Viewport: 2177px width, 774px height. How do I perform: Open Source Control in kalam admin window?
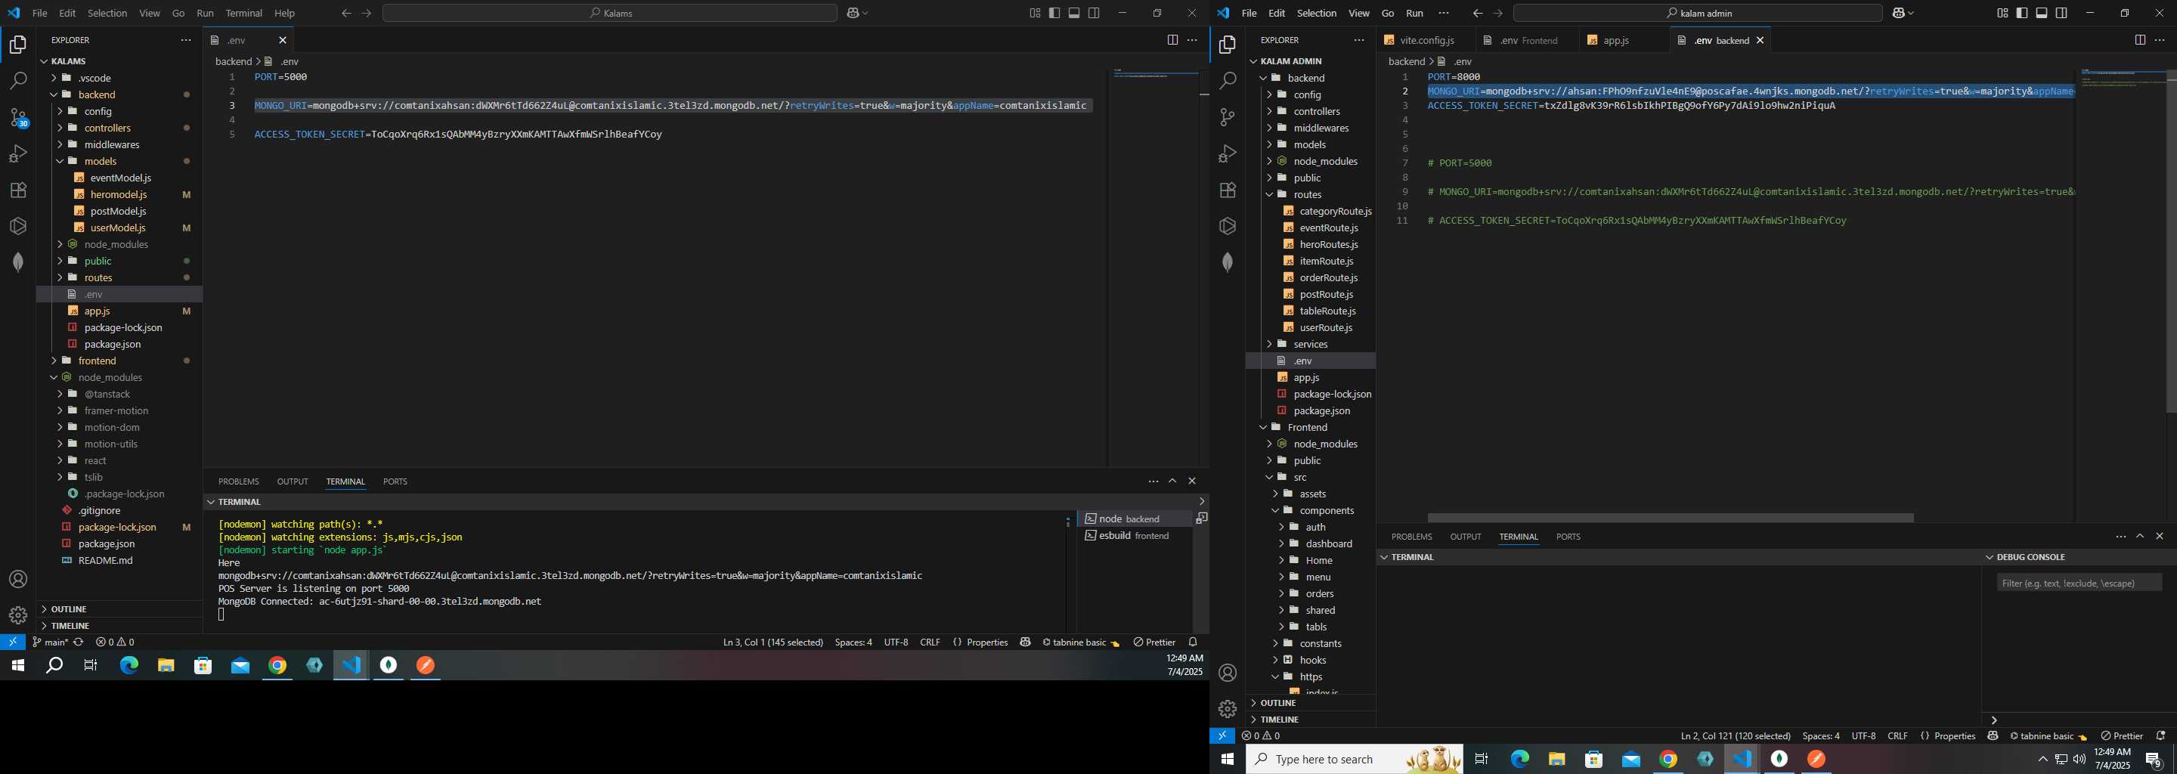pos(1227,117)
